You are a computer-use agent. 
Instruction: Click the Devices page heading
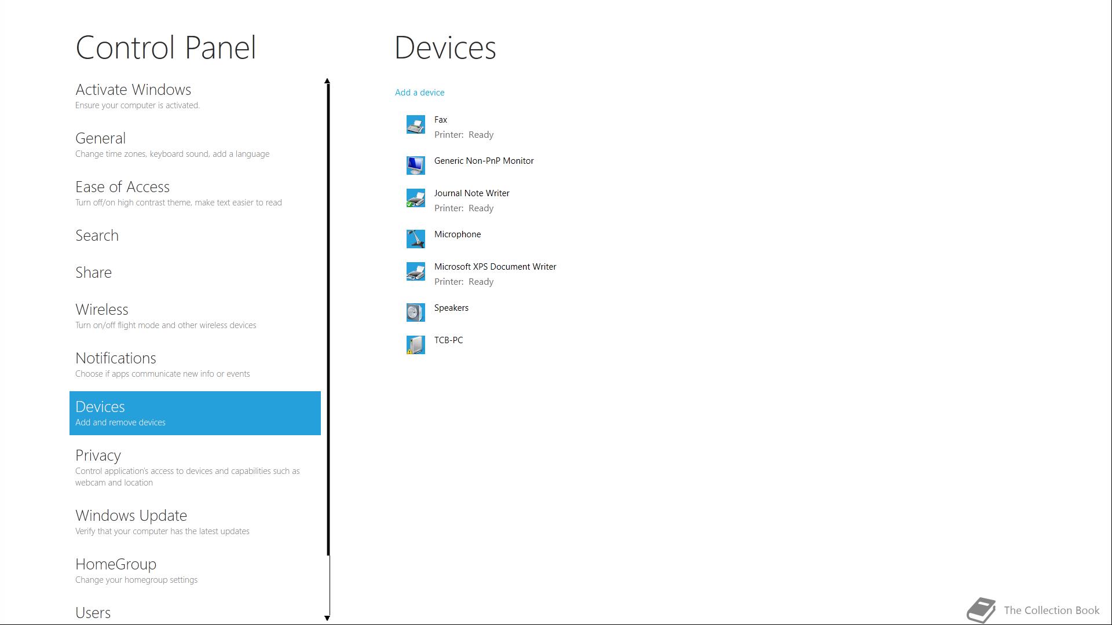pos(445,47)
